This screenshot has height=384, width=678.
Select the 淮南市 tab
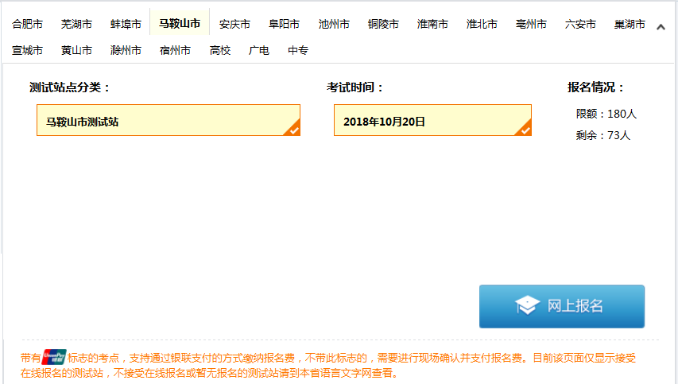[x=432, y=24]
